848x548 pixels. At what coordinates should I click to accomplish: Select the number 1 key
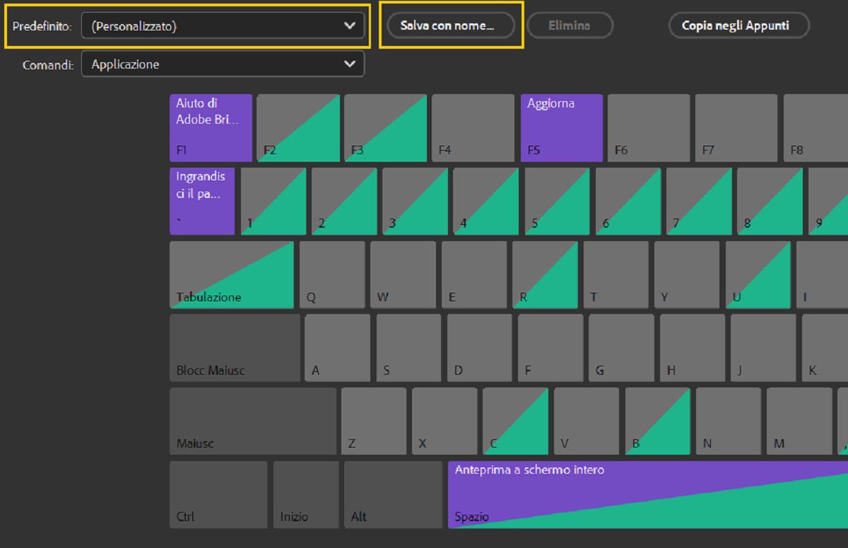click(273, 202)
